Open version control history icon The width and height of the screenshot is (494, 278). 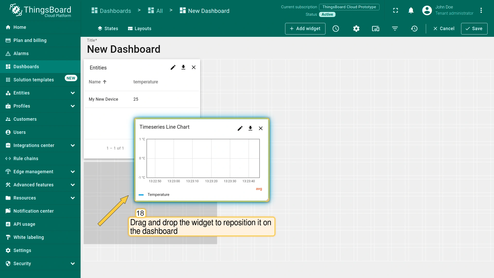[414, 29]
